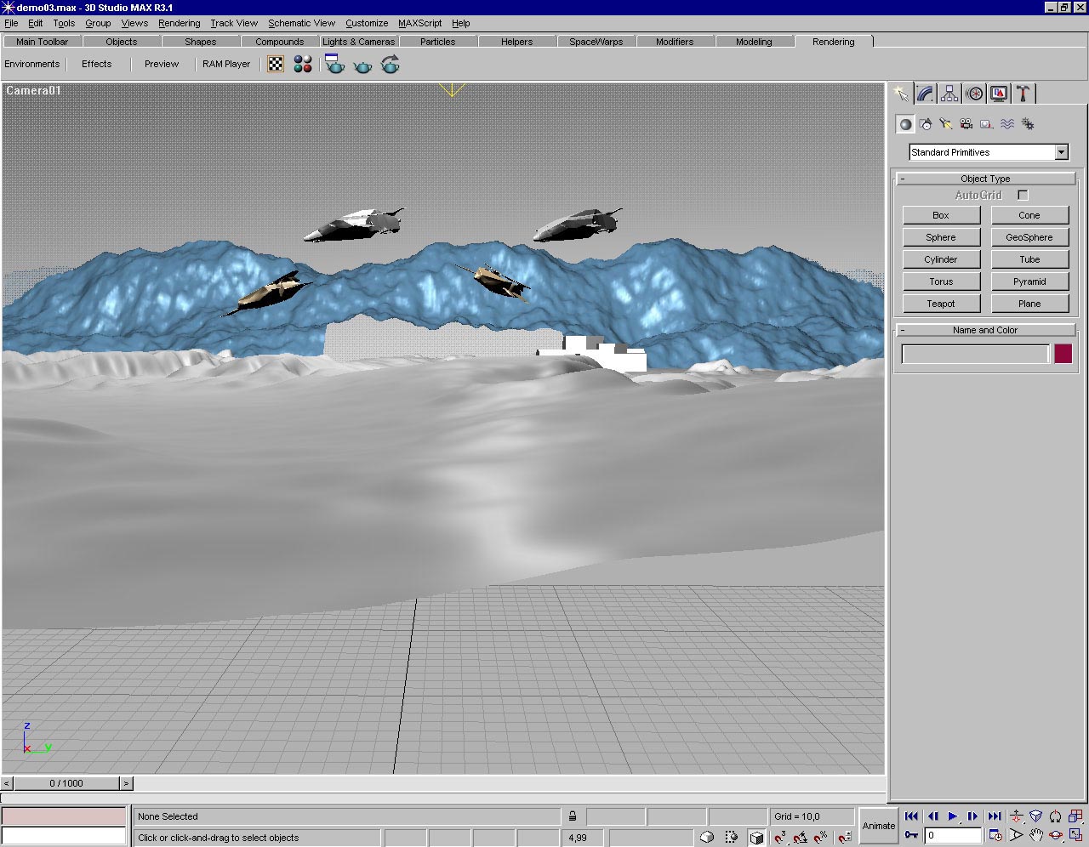1089x847 pixels.
Task: Collapse the Object Type rollout
Action: [x=985, y=179]
